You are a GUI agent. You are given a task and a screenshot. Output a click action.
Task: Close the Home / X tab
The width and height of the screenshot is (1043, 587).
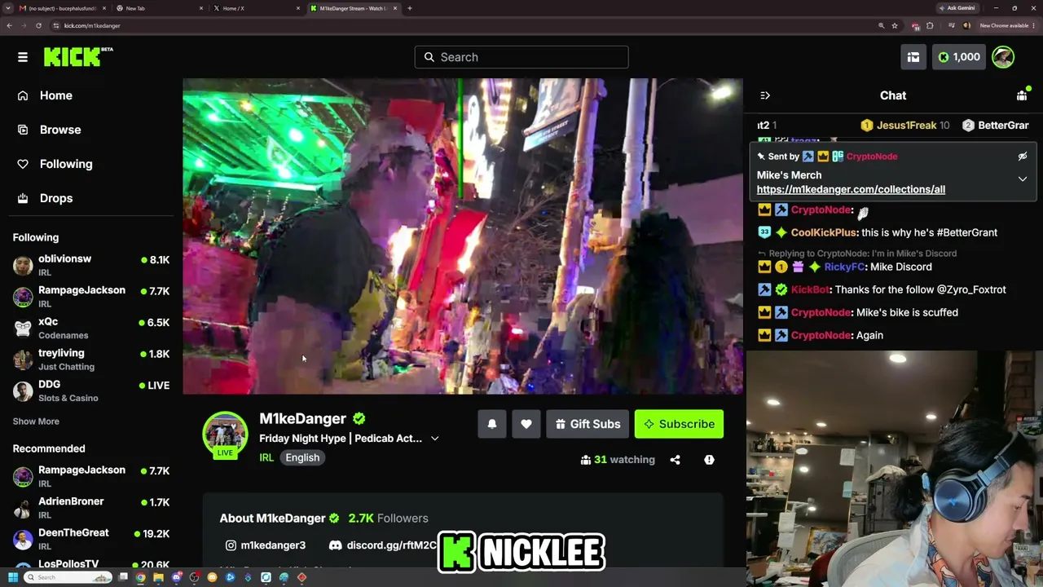298,8
